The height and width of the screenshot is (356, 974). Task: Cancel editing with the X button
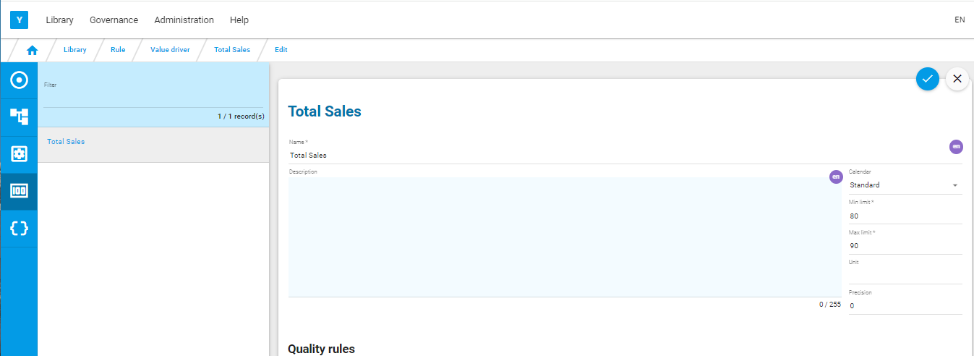pyautogui.click(x=957, y=79)
